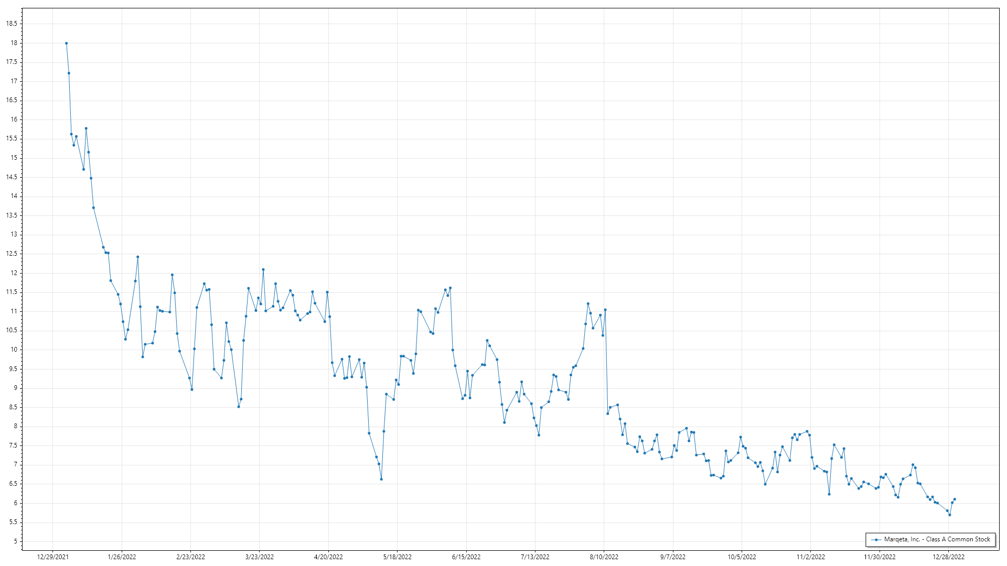Image resolution: width=1007 pixels, height=566 pixels.
Task: Select the 9/7/2022 date axis label
Action: [672, 557]
